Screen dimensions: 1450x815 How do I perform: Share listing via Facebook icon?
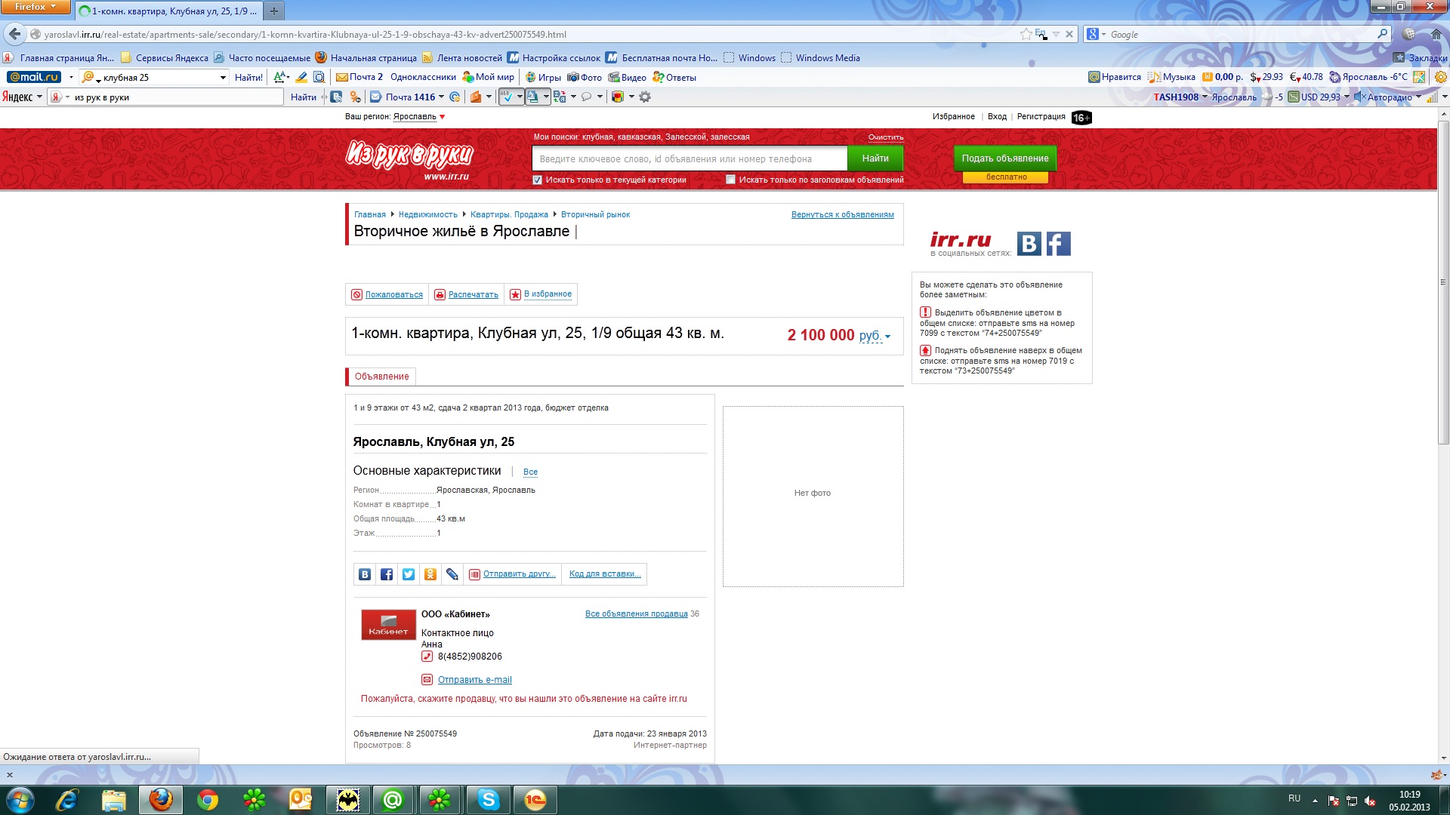(x=387, y=574)
